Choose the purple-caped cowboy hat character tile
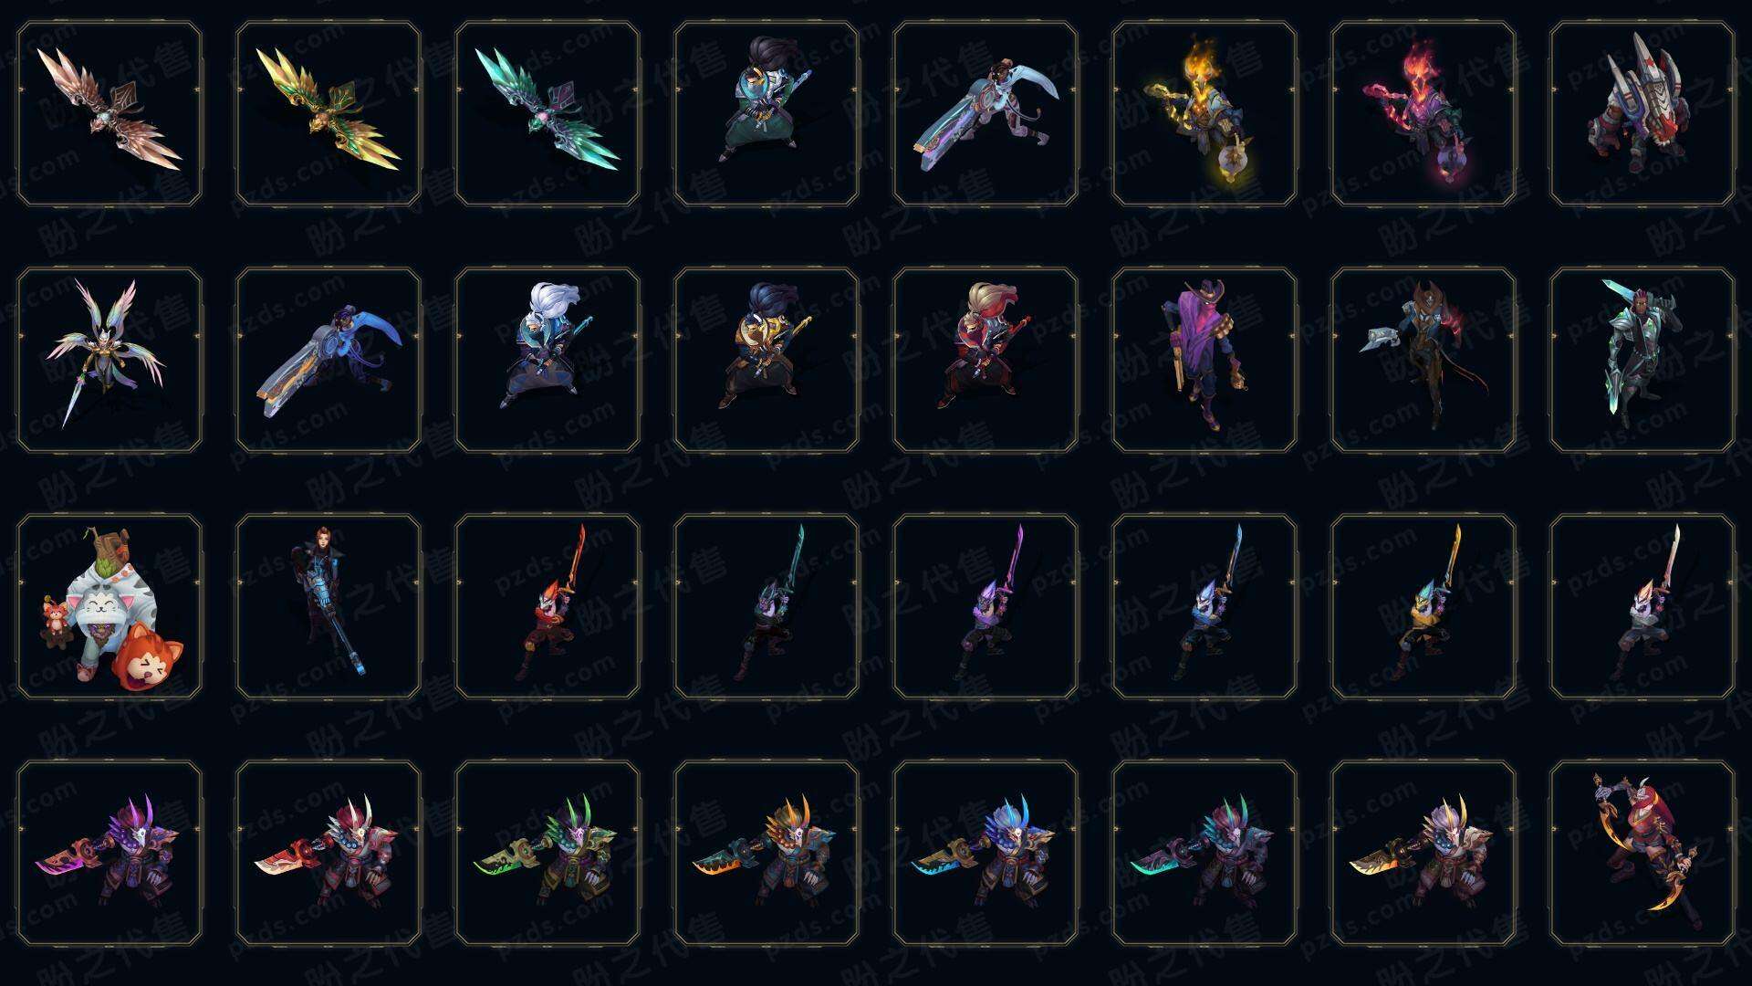This screenshot has height=986, width=1752. tap(1204, 360)
